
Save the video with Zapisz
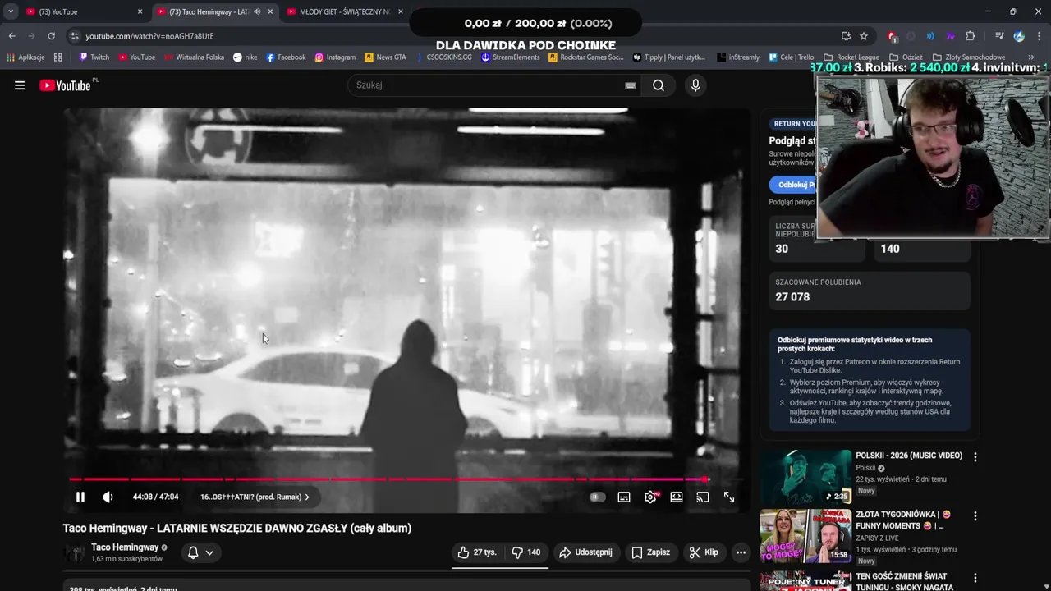click(x=650, y=552)
